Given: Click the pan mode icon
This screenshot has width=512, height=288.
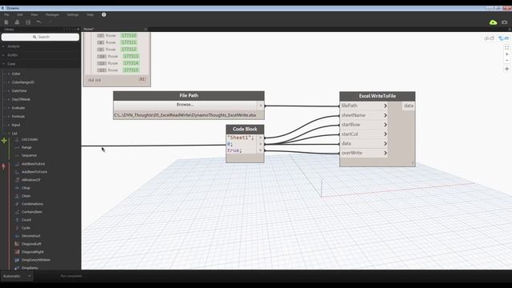Looking at the screenshot, I should coord(506,69).
